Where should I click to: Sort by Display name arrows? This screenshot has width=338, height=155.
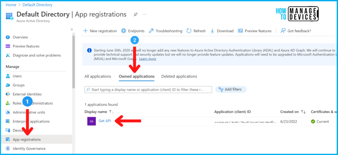(x=112, y=112)
